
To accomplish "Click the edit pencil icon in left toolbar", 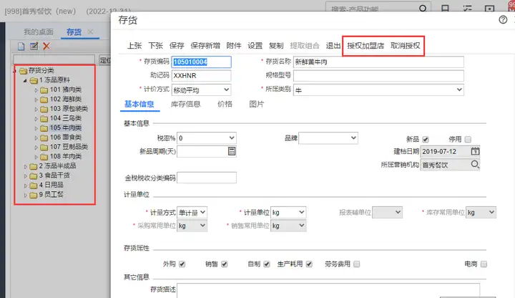I will [x=34, y=46].
